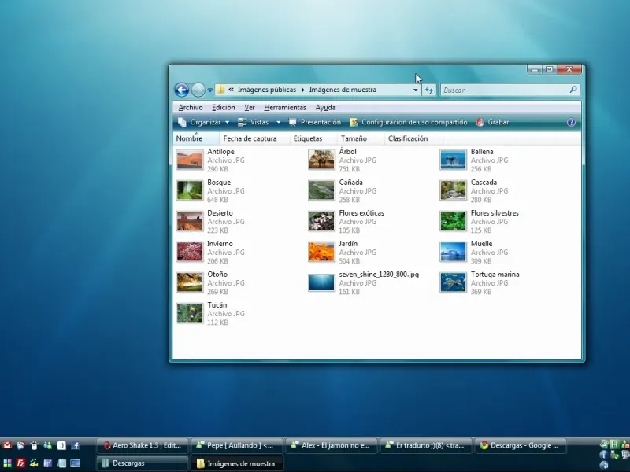Click Imágenes de muestra in address path
This screenshot has width=630, height=472.
(343, 90)
